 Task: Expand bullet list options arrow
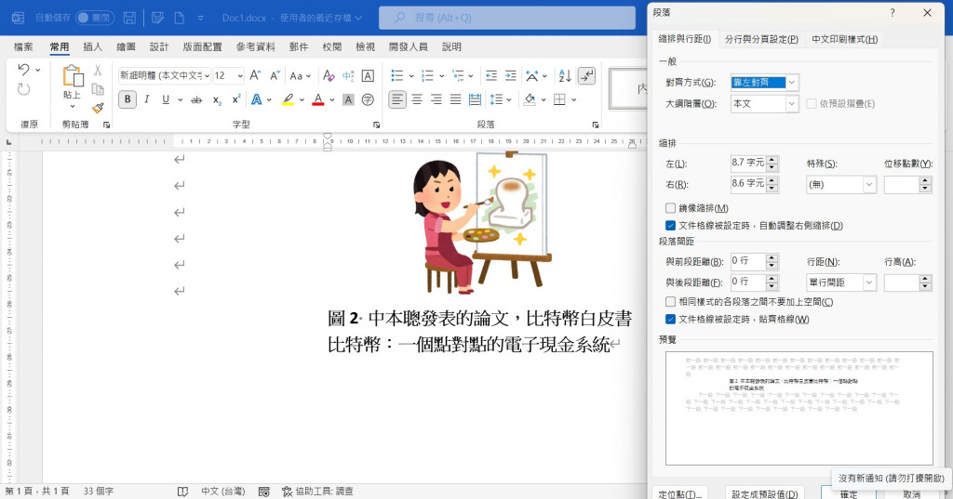tap(411, 76)
